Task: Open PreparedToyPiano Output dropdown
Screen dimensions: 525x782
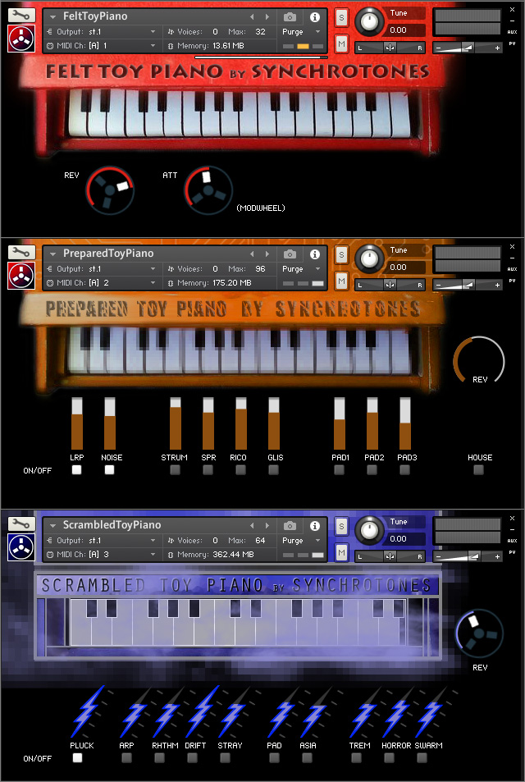Action: pos(102,269)
